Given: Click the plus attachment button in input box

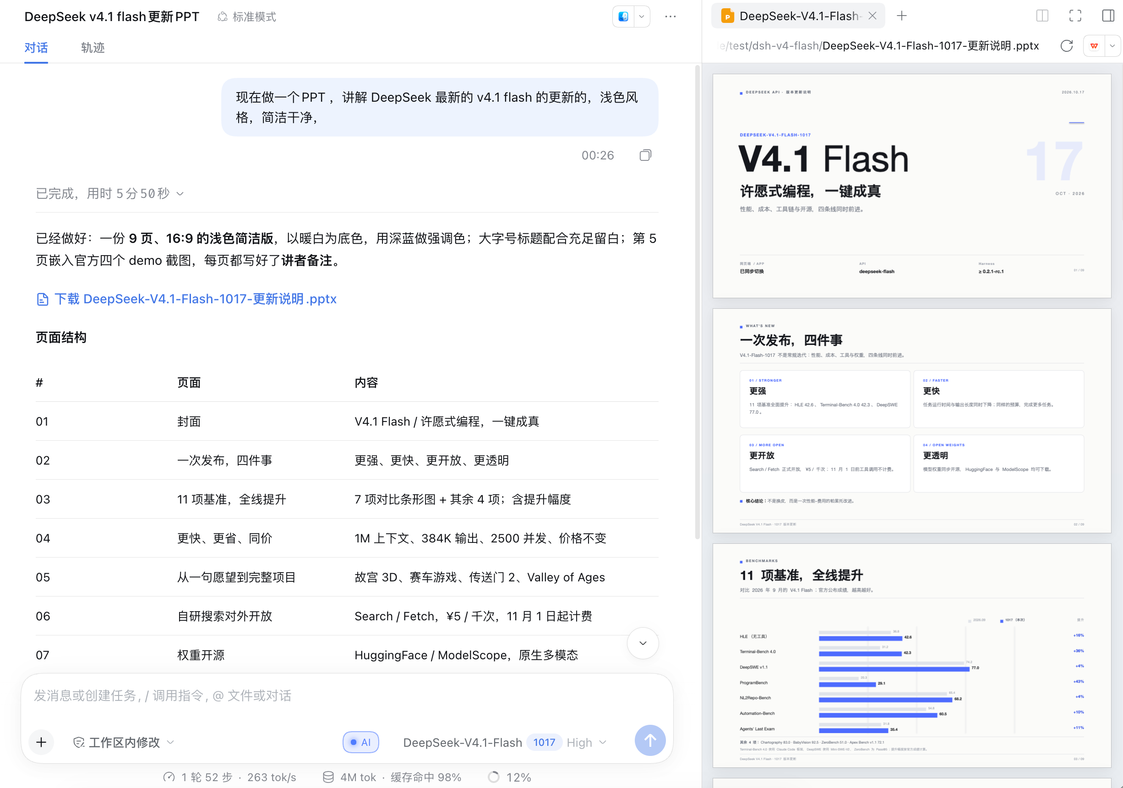Looking at the screenshot, I should point(42,742).
